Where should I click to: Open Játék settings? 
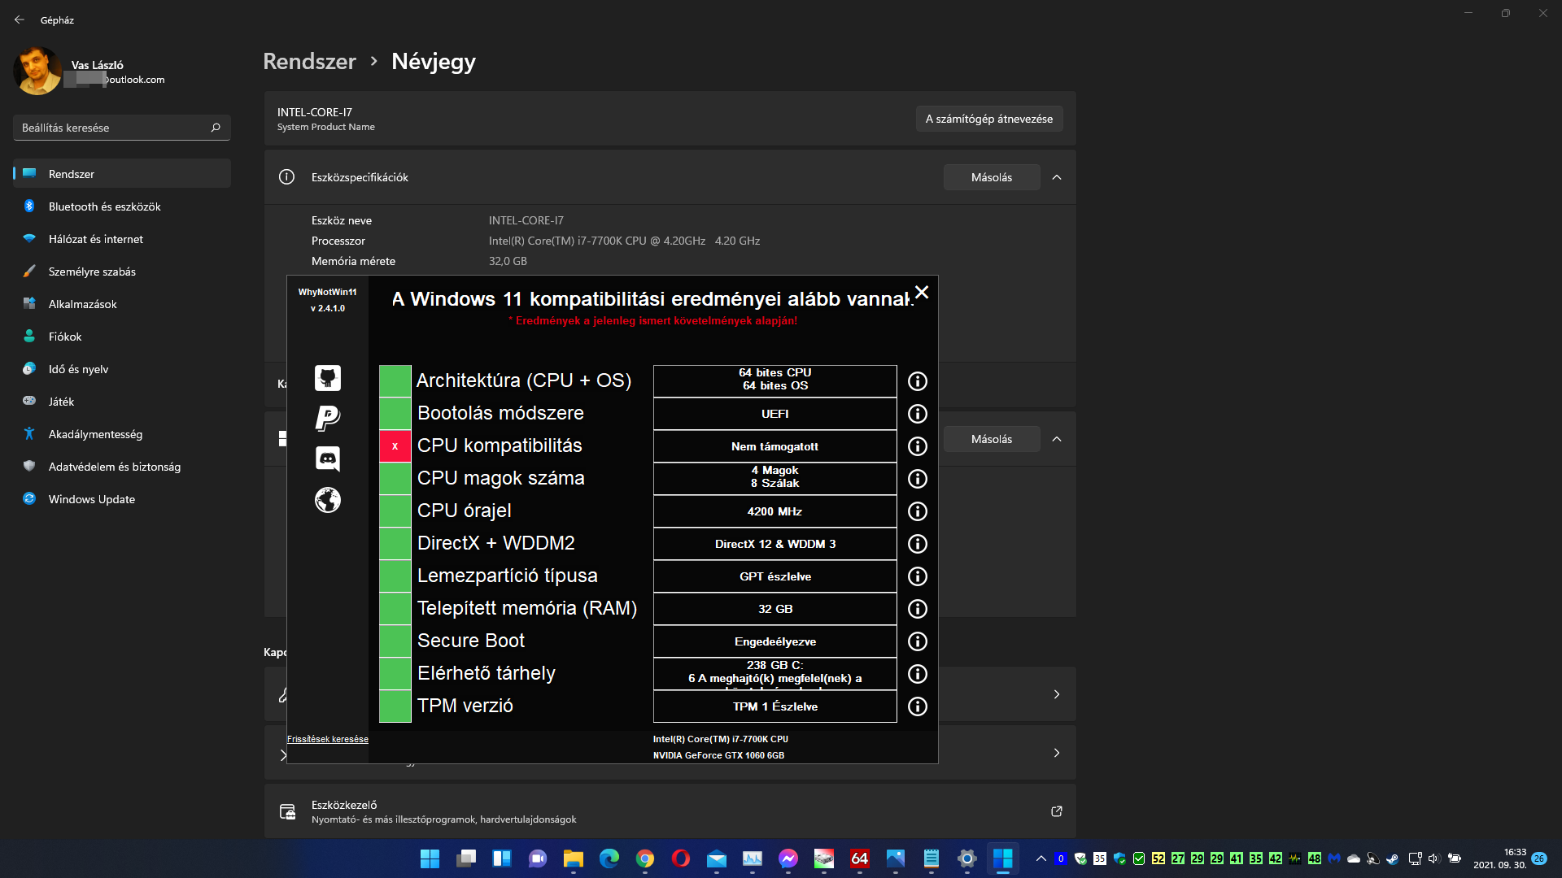coord(122,402)
